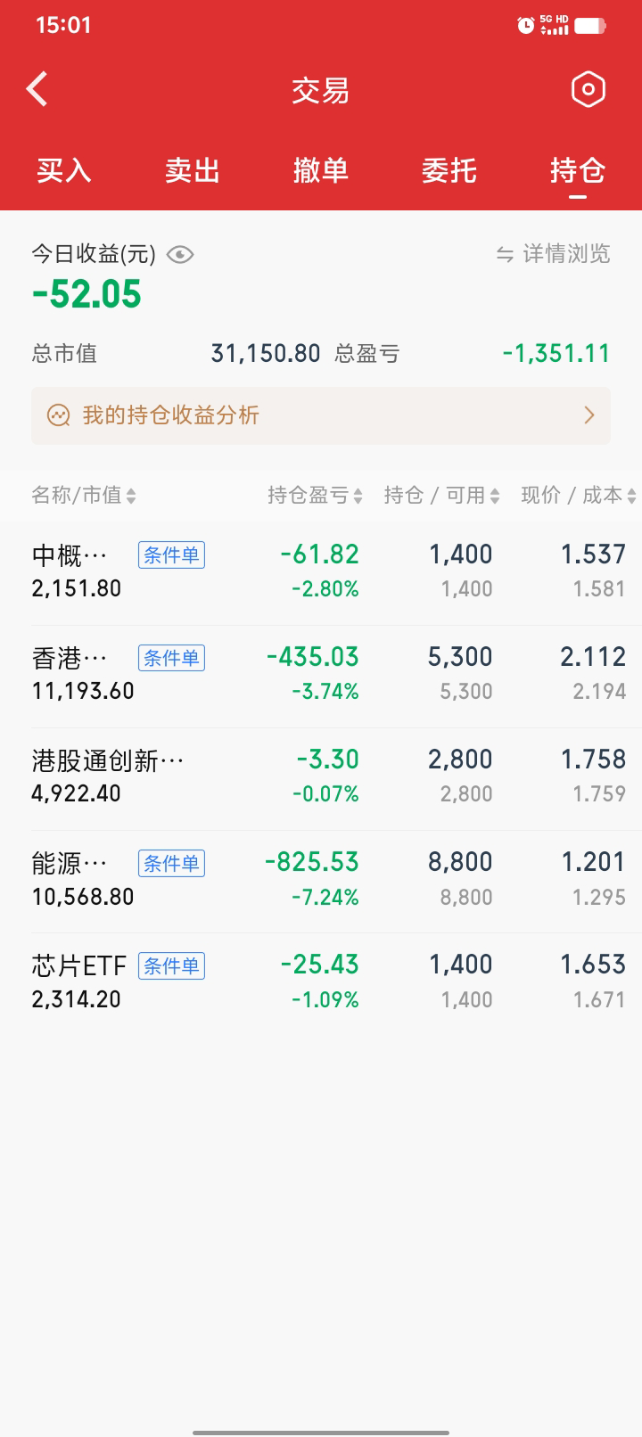This screenshot has width=642, height=1437.
Task: Open the 港股通创新 holding row
Action: [x=107, y=777]
